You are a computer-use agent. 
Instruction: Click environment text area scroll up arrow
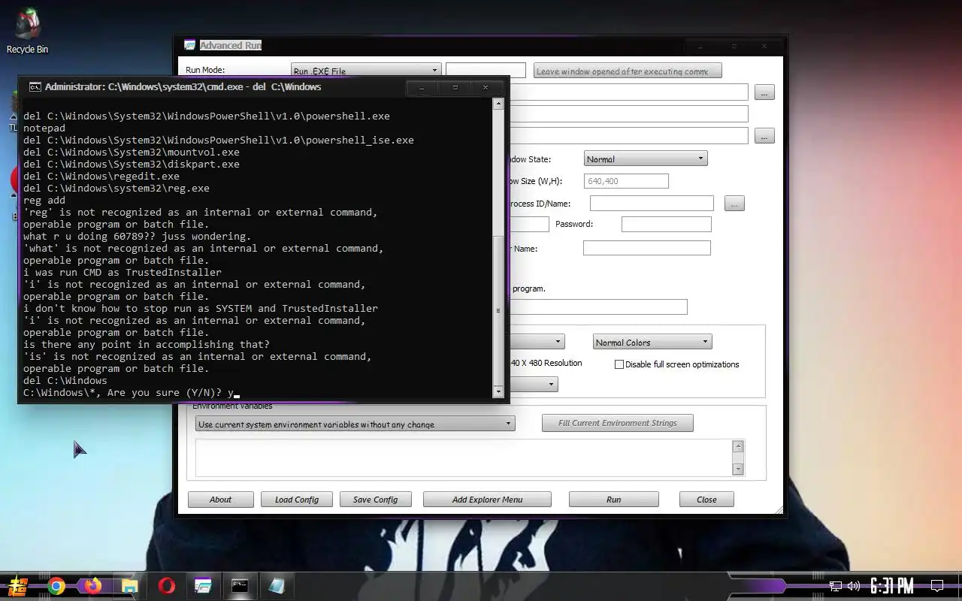click(738, 446)
